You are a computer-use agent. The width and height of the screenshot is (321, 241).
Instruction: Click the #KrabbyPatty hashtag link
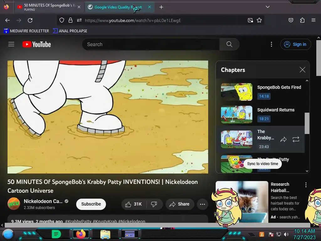78,221
